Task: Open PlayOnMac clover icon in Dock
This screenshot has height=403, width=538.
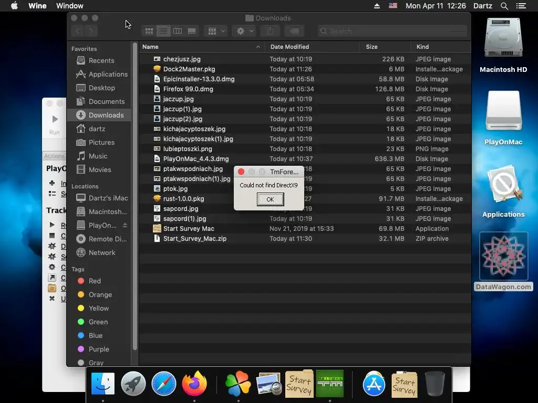Action: 238,384
